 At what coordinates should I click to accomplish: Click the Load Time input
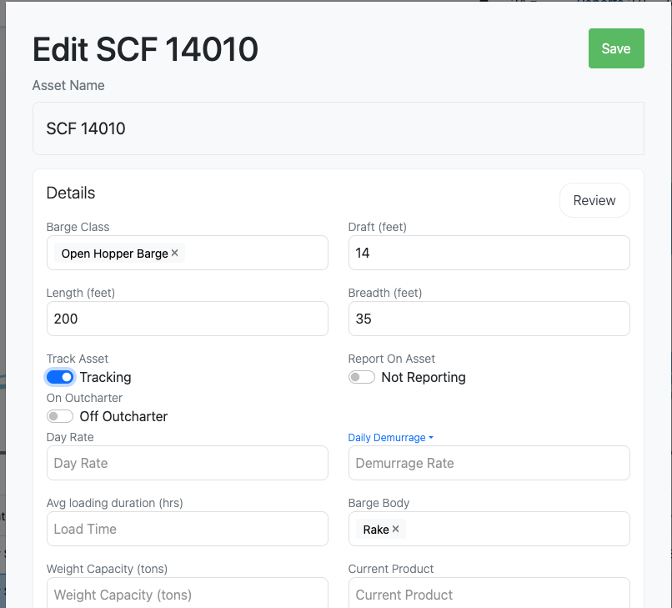click(x=187, y=529)
